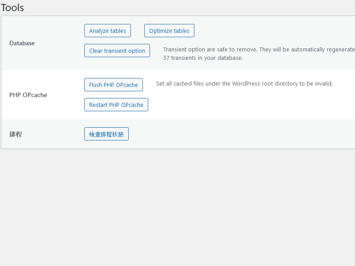Flush the PHP OPcache
Image resolution: width=355 pixels, height=266 pixels.
pyautogui.click(x=114, y=85)
